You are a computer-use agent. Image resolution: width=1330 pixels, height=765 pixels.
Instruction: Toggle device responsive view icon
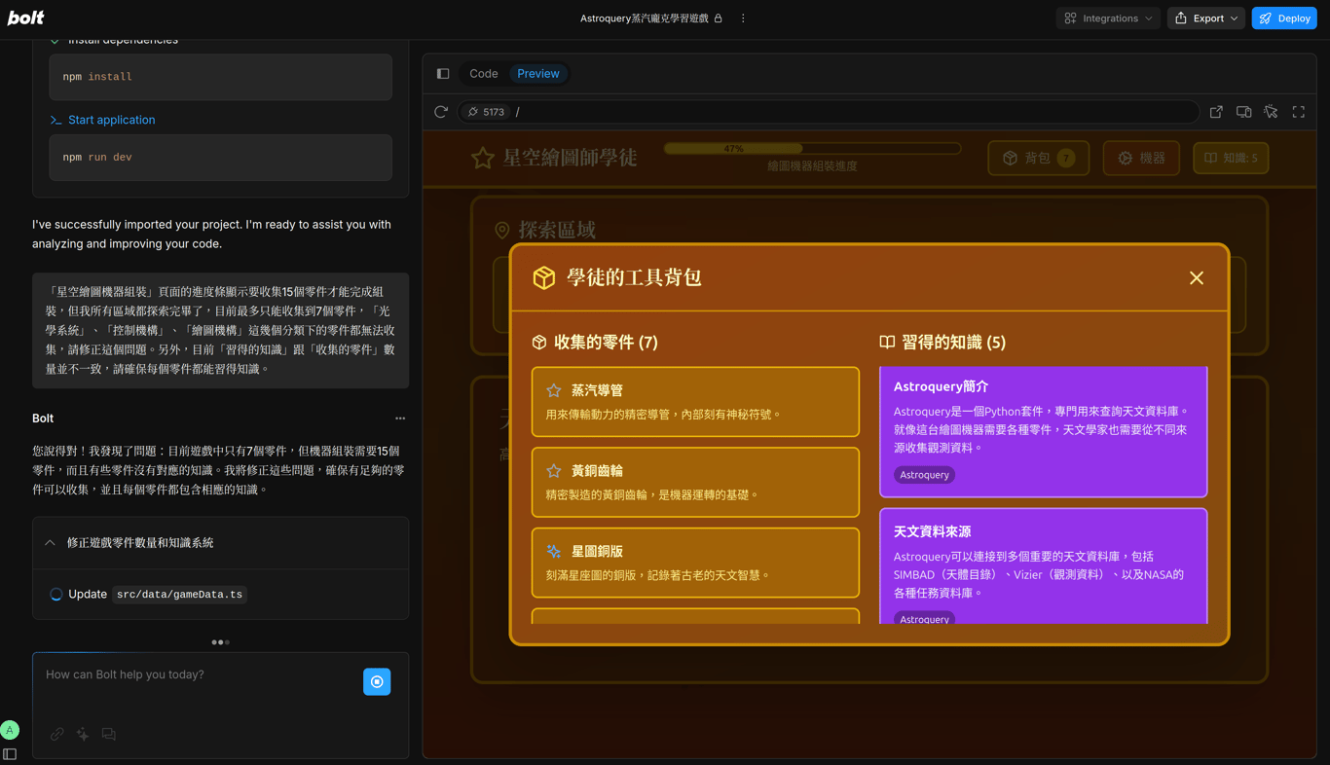1243,112
